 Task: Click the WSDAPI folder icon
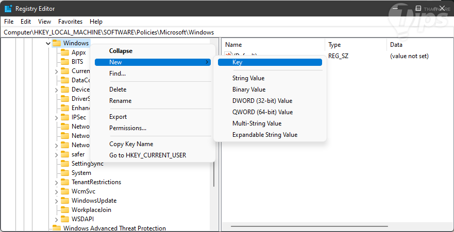[65, 219]
